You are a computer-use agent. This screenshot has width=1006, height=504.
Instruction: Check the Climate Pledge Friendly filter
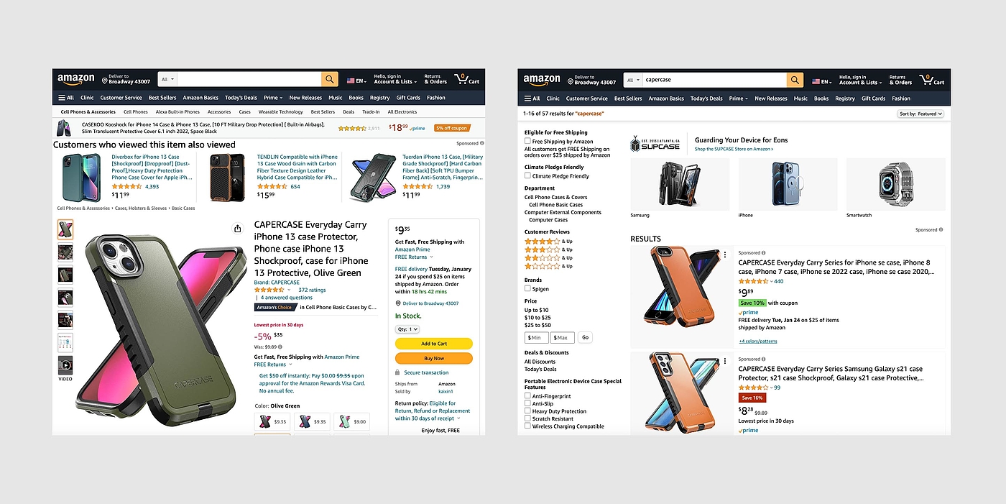point(527,175)
